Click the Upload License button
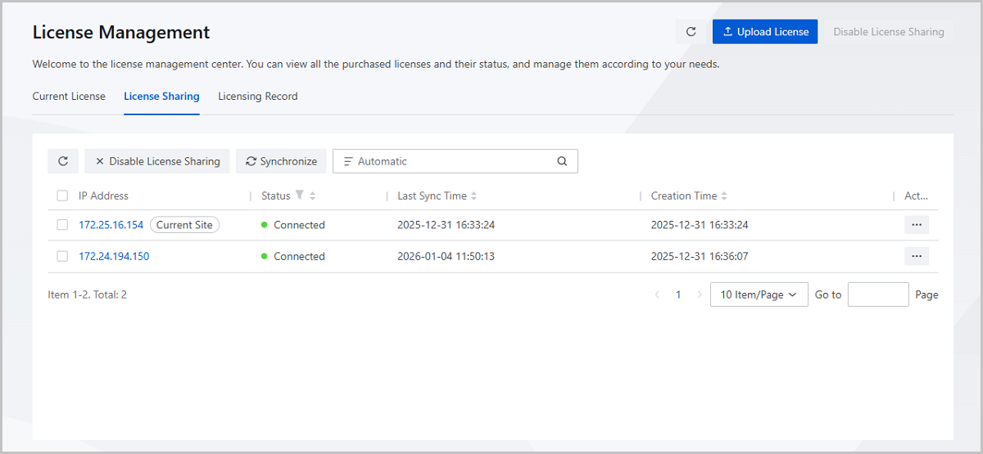983x454 pixels. (x=765, y=32)
